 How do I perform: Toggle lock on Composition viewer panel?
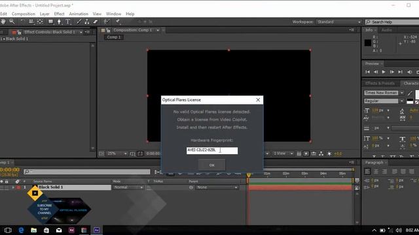tap(108, 31)
